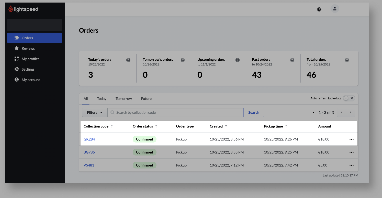
Task: Click the help icon in top header
Action: tap(319, 9)
